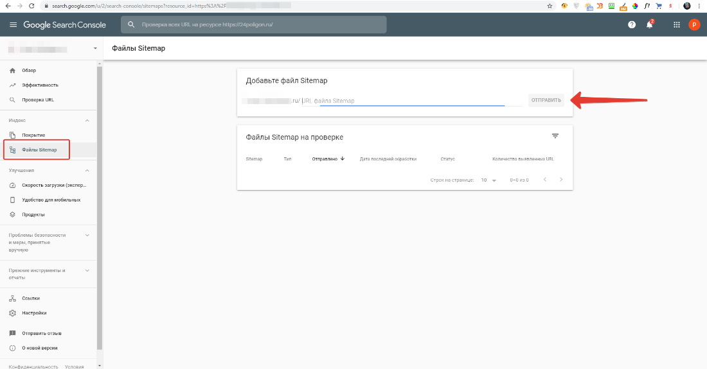Click the Покрытие pages icon
Screen dimensions: 707x369
pyautogui.click(x=13, y=135)
